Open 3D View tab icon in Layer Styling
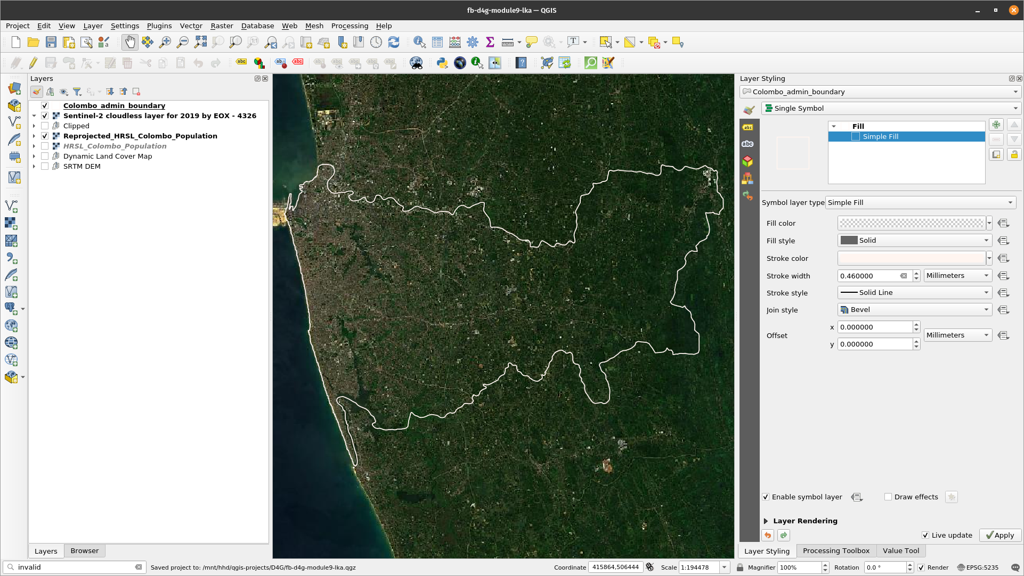Image resolution: width=1024 pixels, height=576 pixels. pos(748,161)
